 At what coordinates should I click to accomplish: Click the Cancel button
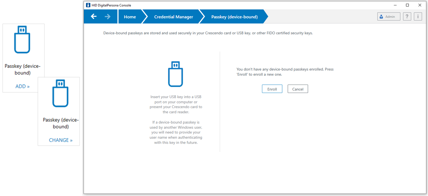pos(297,89)
